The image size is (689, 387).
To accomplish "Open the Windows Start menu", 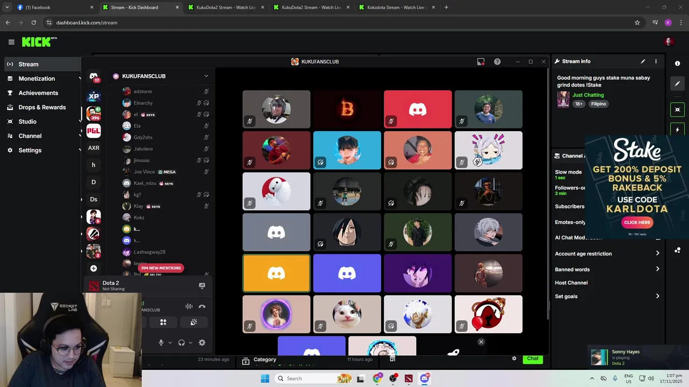I will tap(265, 378).
